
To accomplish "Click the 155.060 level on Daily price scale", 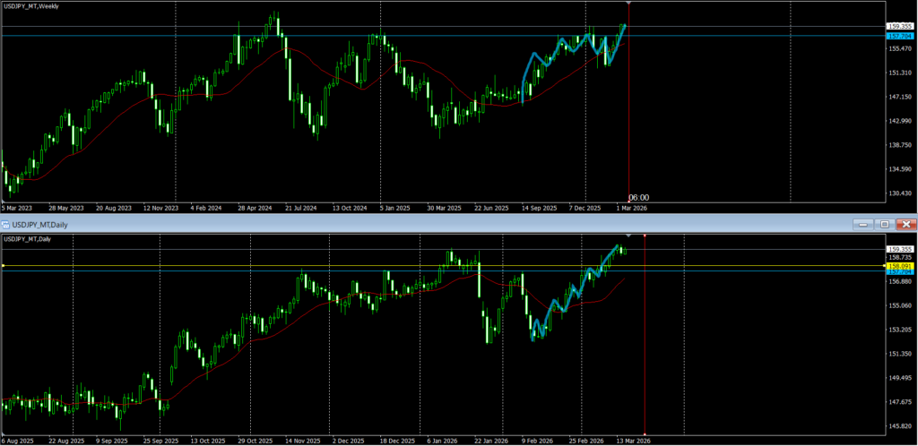I will click(x=898, y=305).
